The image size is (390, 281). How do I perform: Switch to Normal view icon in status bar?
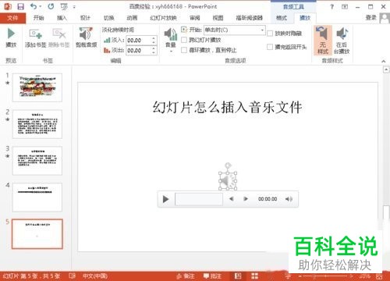click(238, 276)
